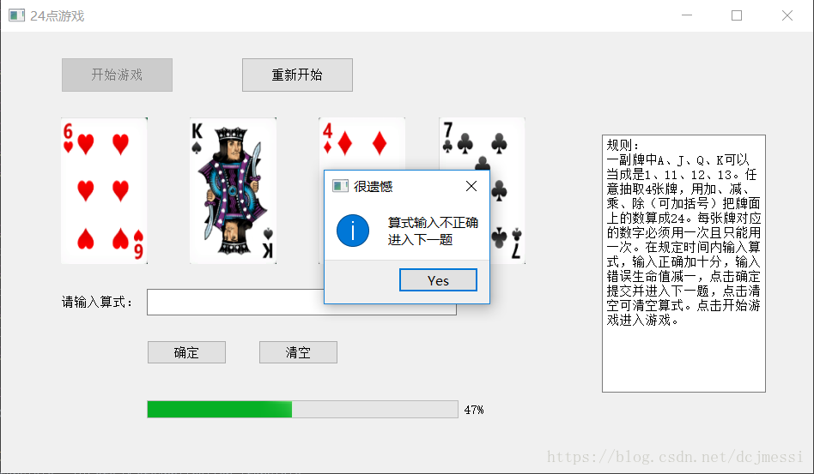
Task: Click the disabled 开始游戏 button
Action: pos(118,75)
